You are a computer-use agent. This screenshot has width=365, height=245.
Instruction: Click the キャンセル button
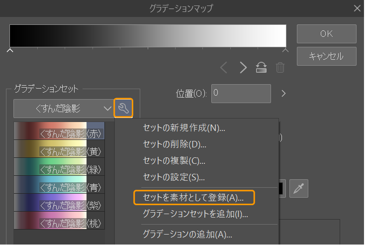(x=327, y=56)
